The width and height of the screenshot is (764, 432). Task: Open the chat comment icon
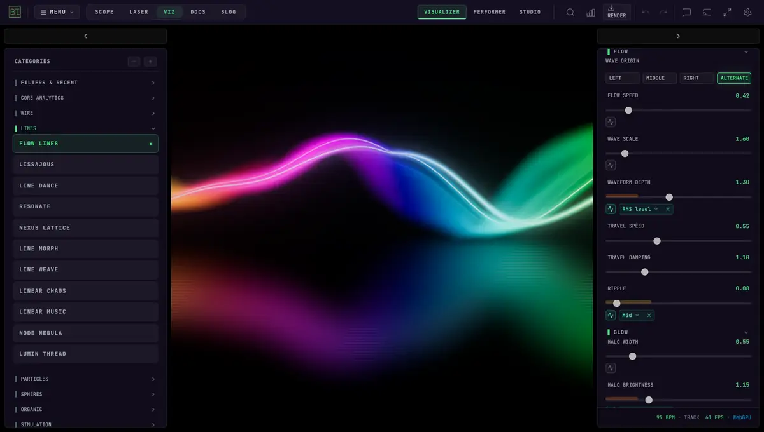(686, 12)
